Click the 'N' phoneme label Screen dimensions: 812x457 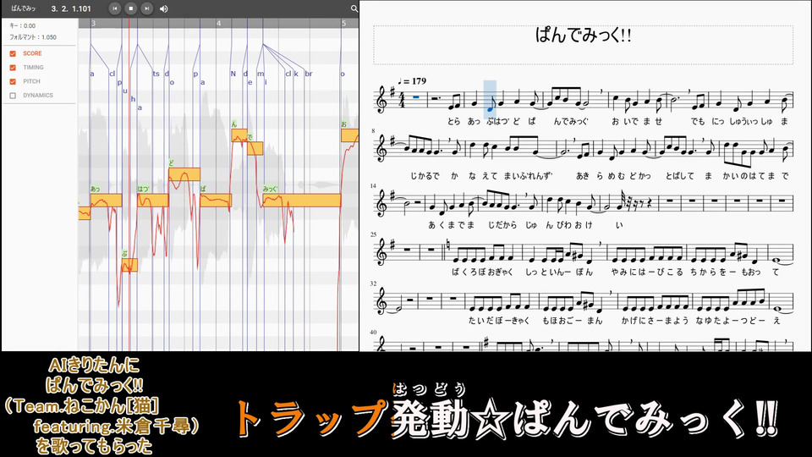[233, 74]
